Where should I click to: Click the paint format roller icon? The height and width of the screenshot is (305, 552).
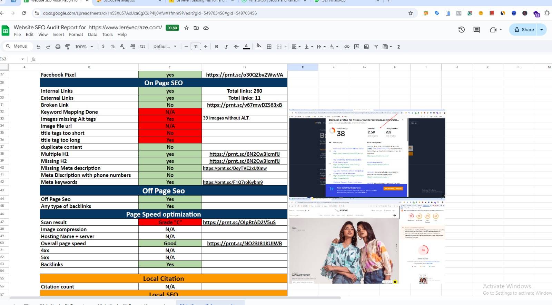[x=68, y=47]
